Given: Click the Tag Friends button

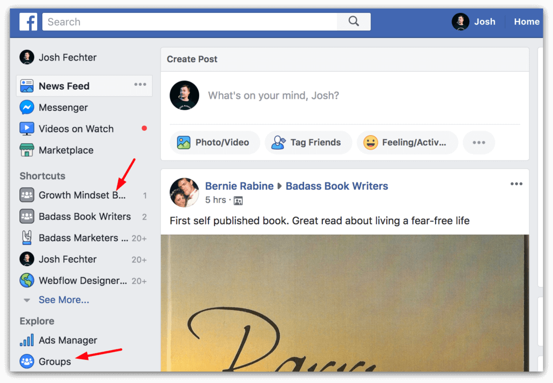Looking at the screenshot, I should 308,143.
